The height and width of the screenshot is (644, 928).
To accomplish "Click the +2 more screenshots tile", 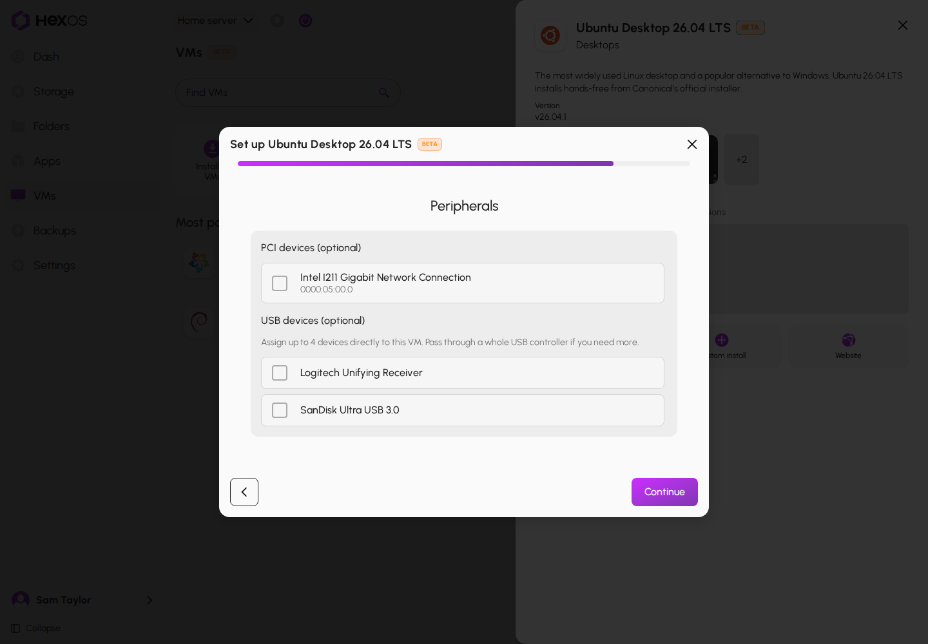I will (742, 160).
